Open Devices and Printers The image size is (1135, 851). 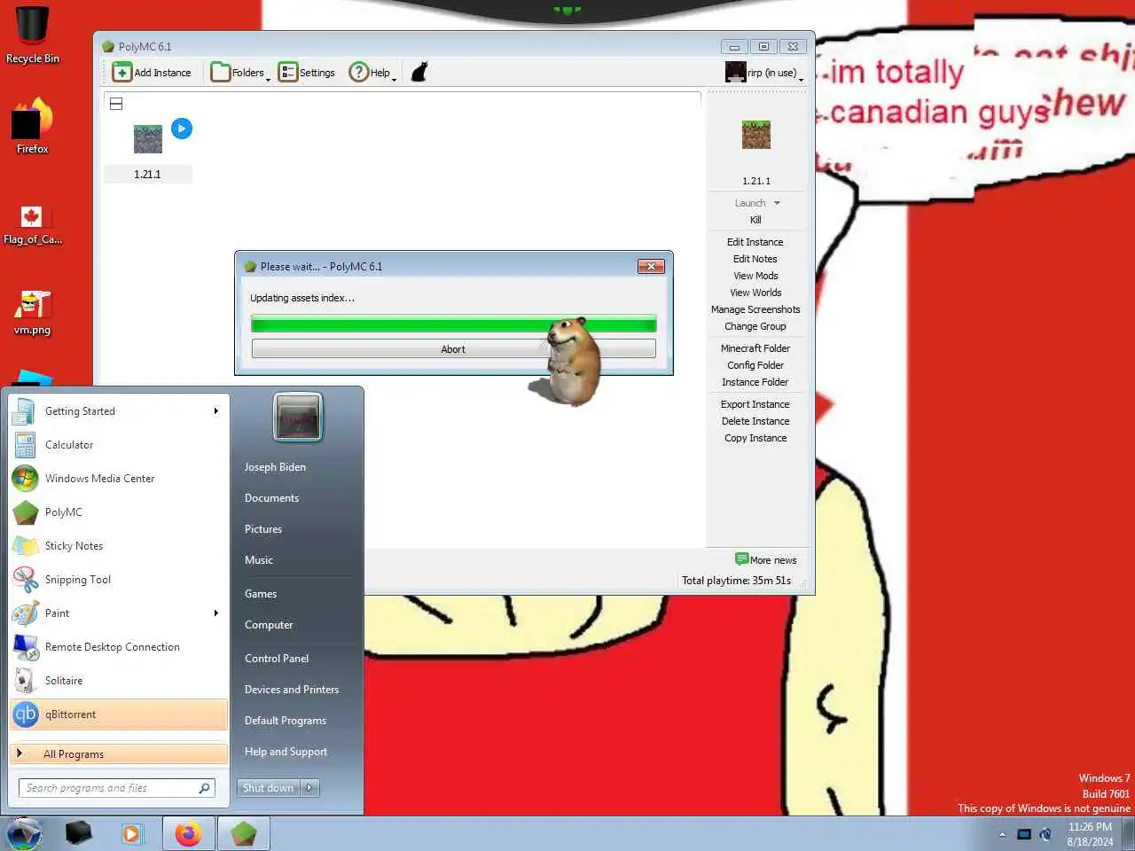292,690
